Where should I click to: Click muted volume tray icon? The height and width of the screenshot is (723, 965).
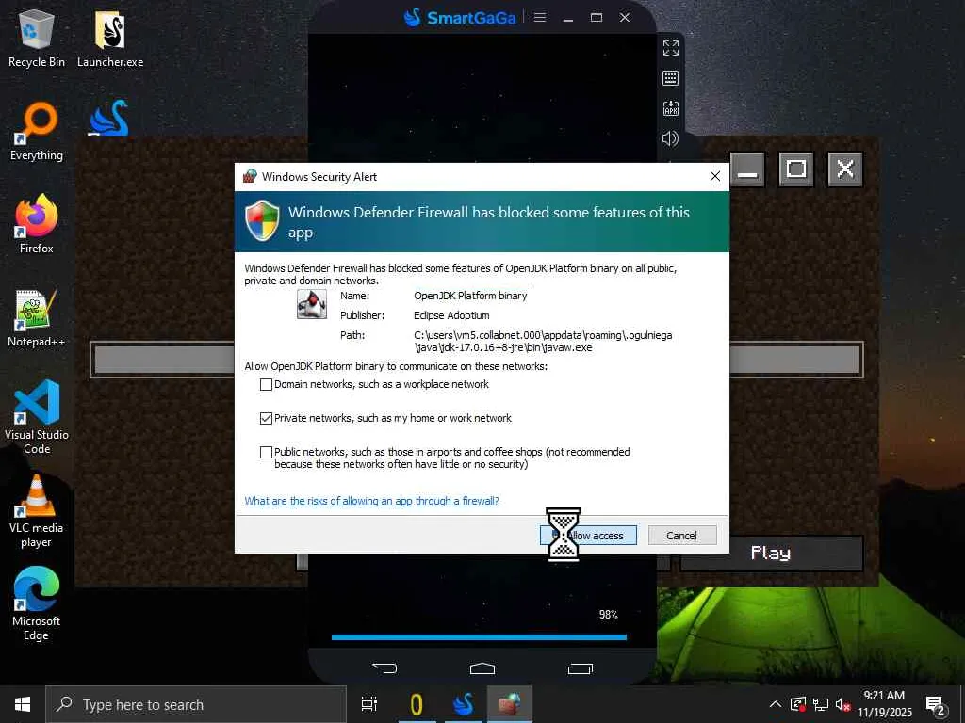[842, 705]
